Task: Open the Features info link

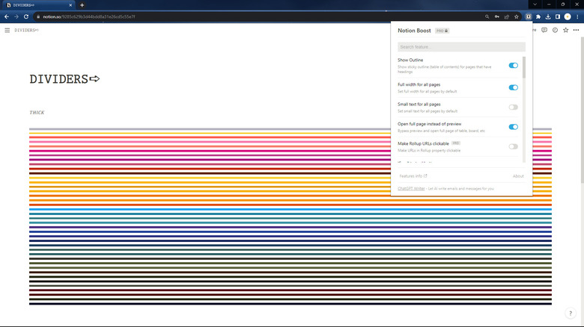Action: (413, 176)
